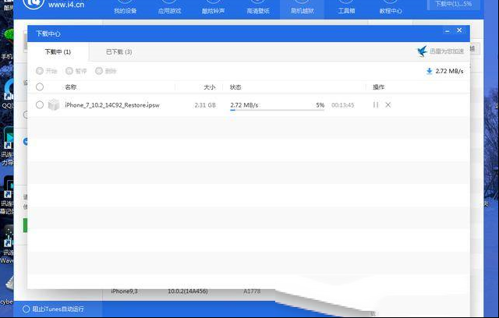Click the 删除 delete toolbar button
The width and height of the screenshot is (499, 318).
(x=106, y=71)
